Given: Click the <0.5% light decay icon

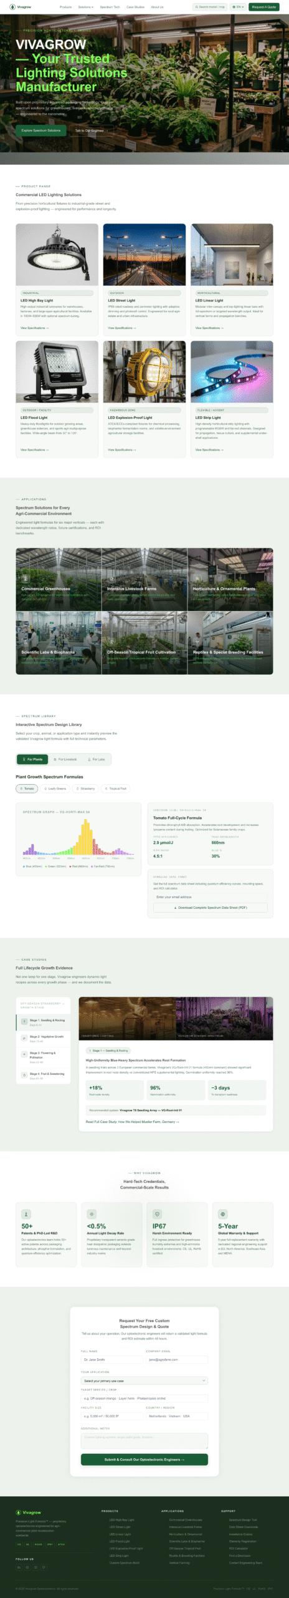Looking at the screenshot, I should (x=92, y=1214).
